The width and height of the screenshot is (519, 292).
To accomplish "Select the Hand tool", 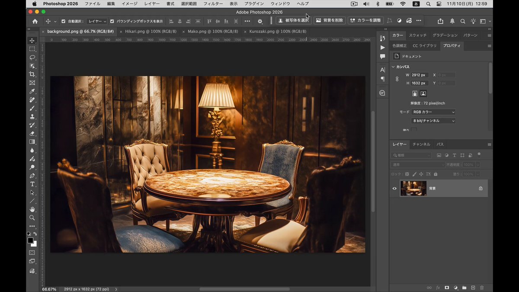I will tap(32, 209).
